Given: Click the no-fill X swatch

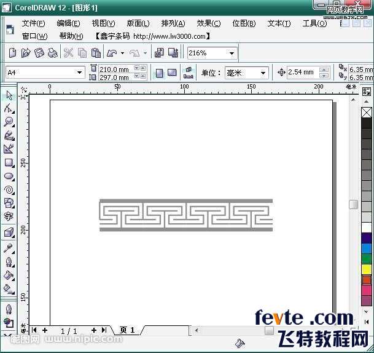Looking at the screenshot, I should click(367, 113).
